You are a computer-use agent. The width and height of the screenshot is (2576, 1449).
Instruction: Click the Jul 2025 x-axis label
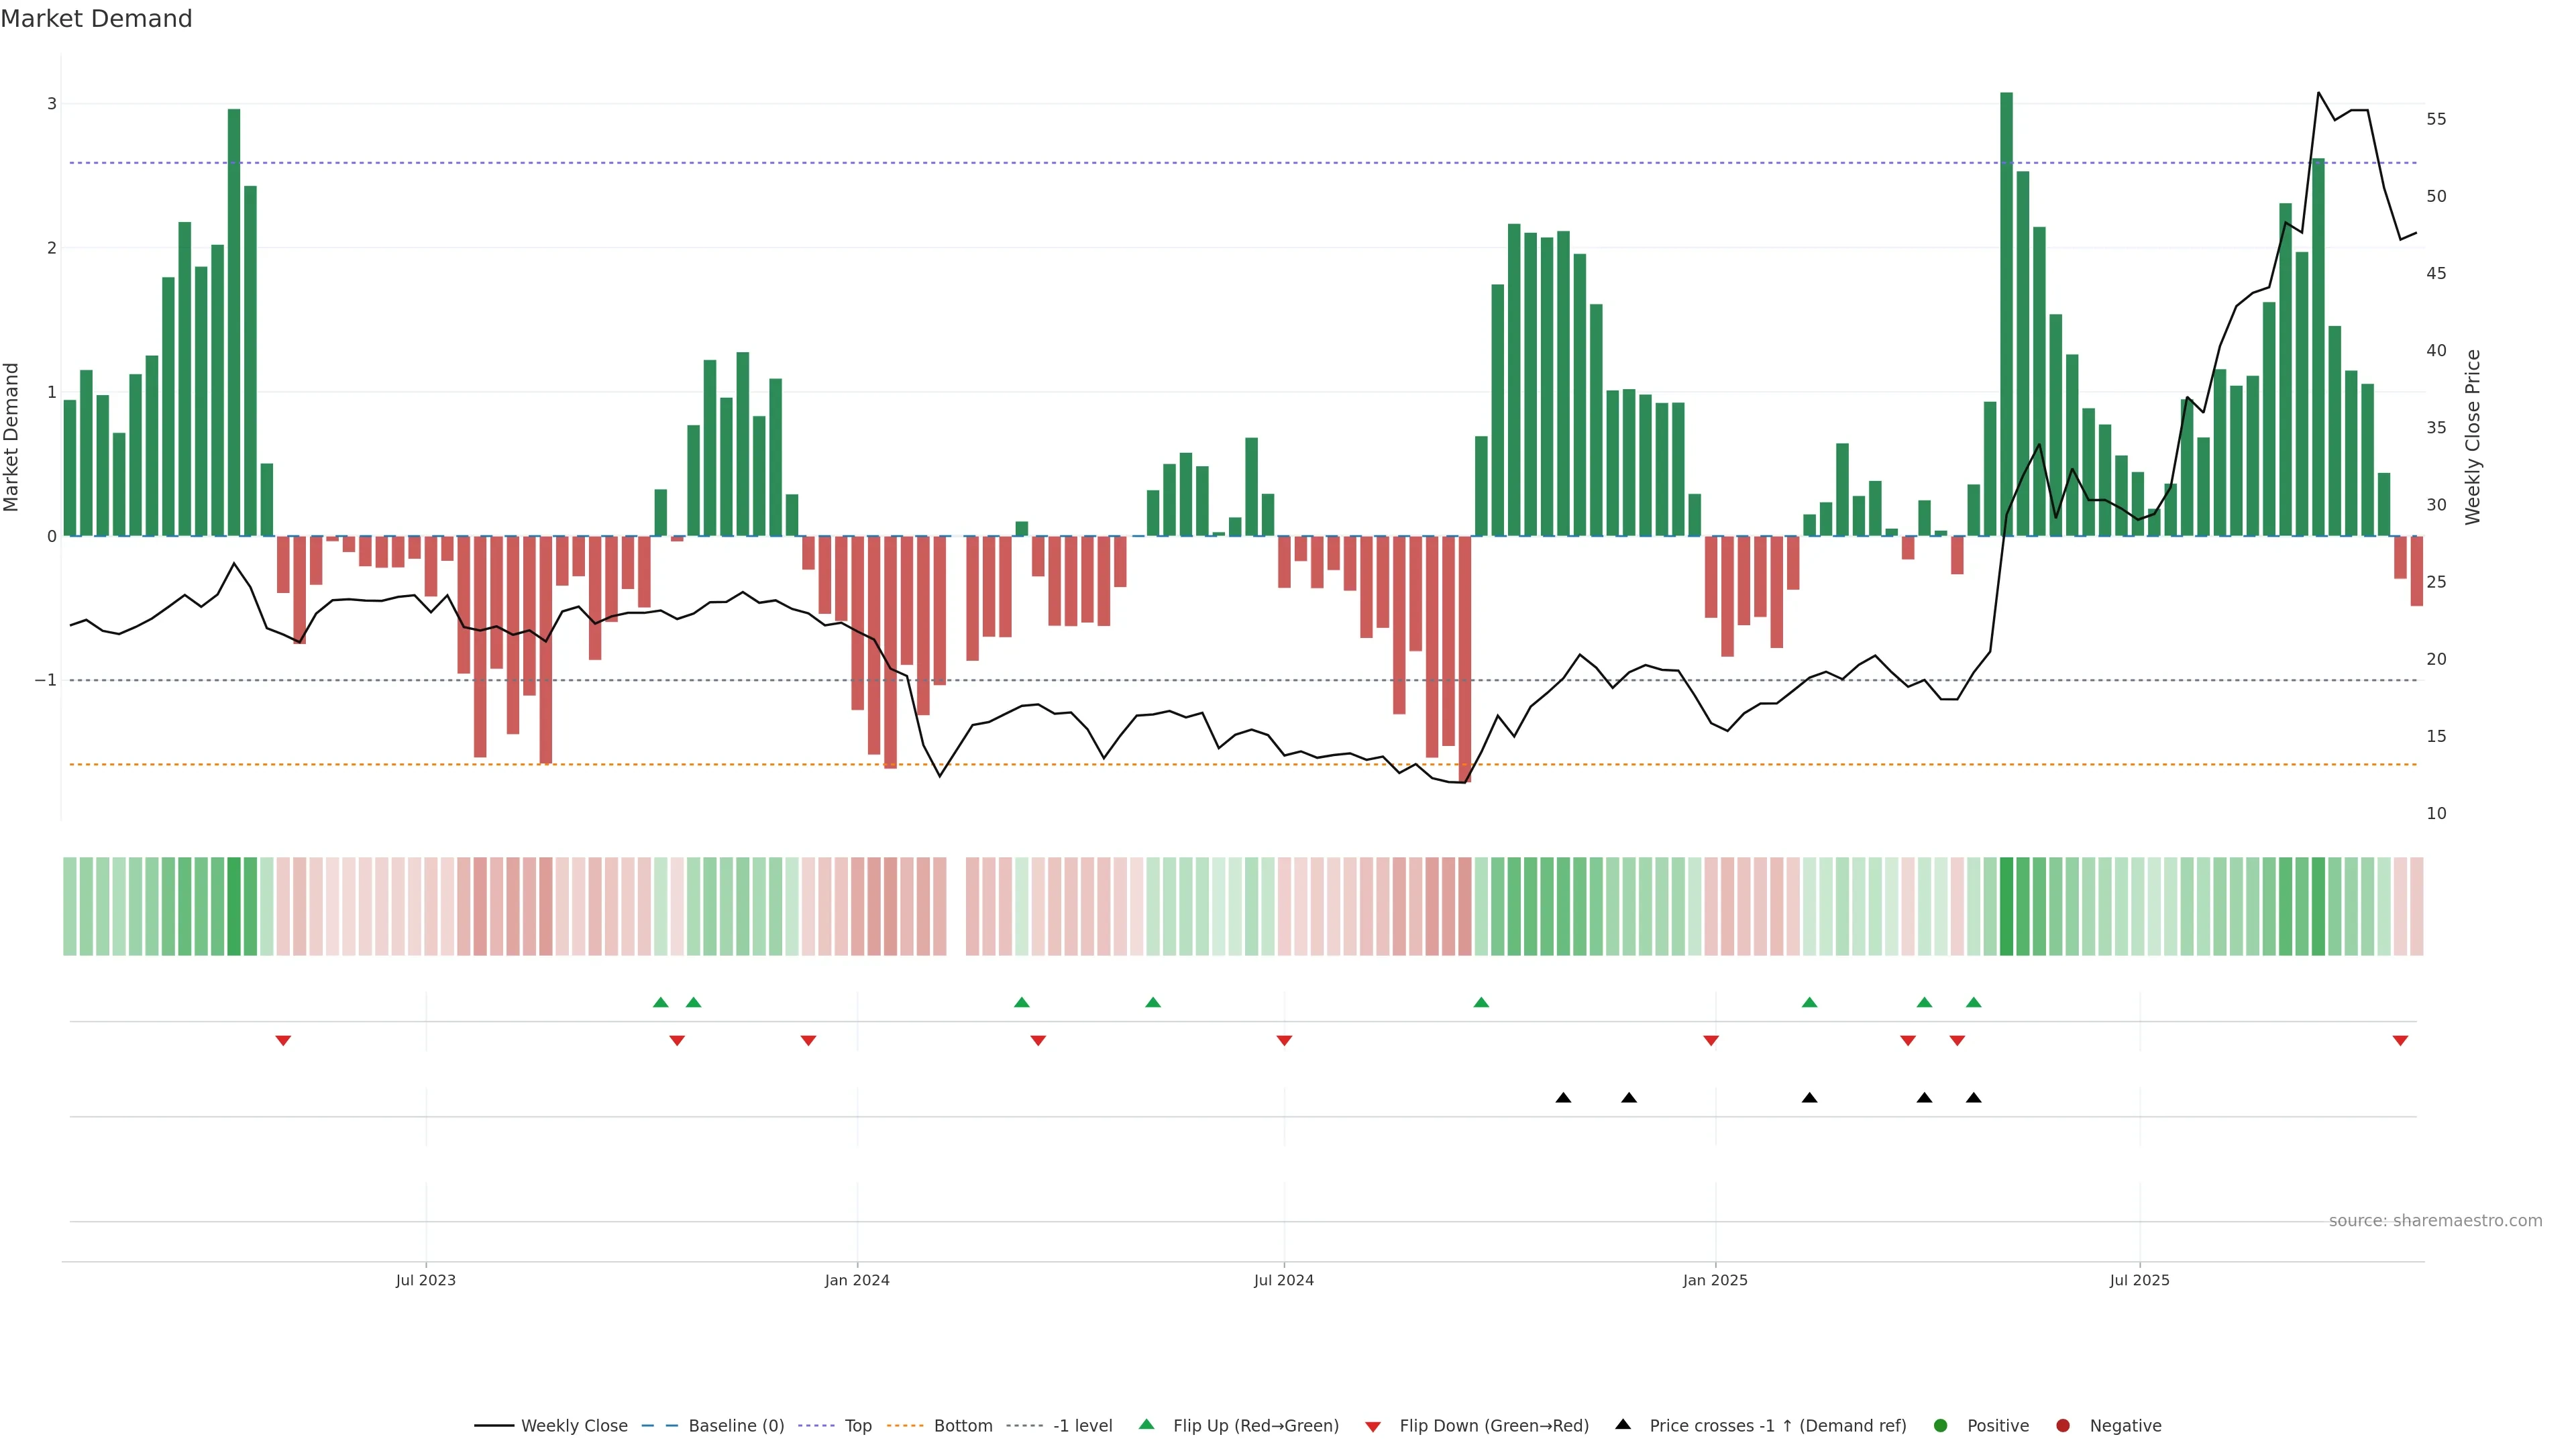click(2139, 1280)
